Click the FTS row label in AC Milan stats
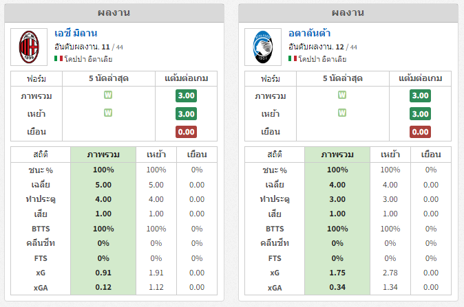The height and width of the screenshot is (307, 464). (x=41, y=258)
